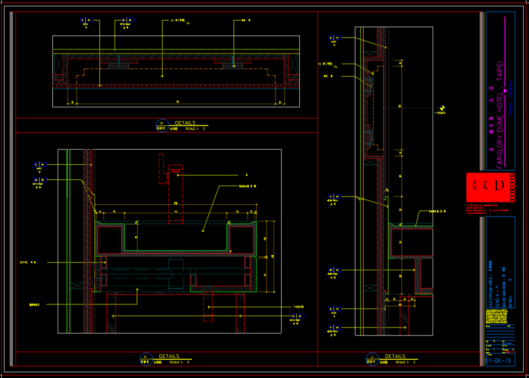Click the red CCD logo block

[491, 187]
